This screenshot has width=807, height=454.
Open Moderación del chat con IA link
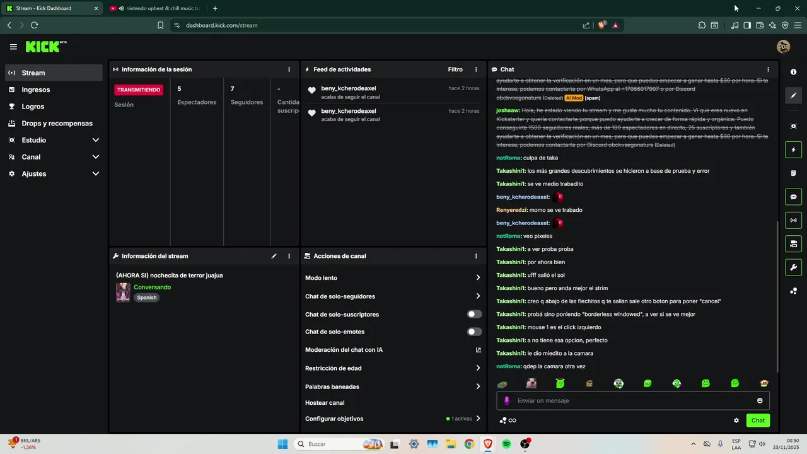393,350
